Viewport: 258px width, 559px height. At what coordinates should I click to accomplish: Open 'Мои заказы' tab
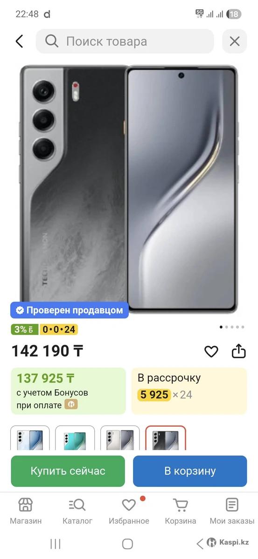(232, 511)
